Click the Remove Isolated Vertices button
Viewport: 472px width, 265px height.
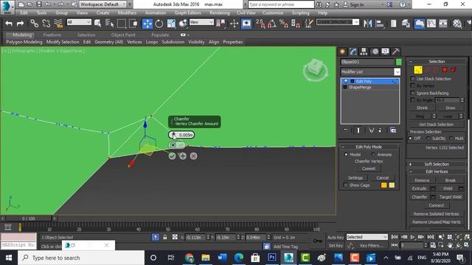[436, 214]
